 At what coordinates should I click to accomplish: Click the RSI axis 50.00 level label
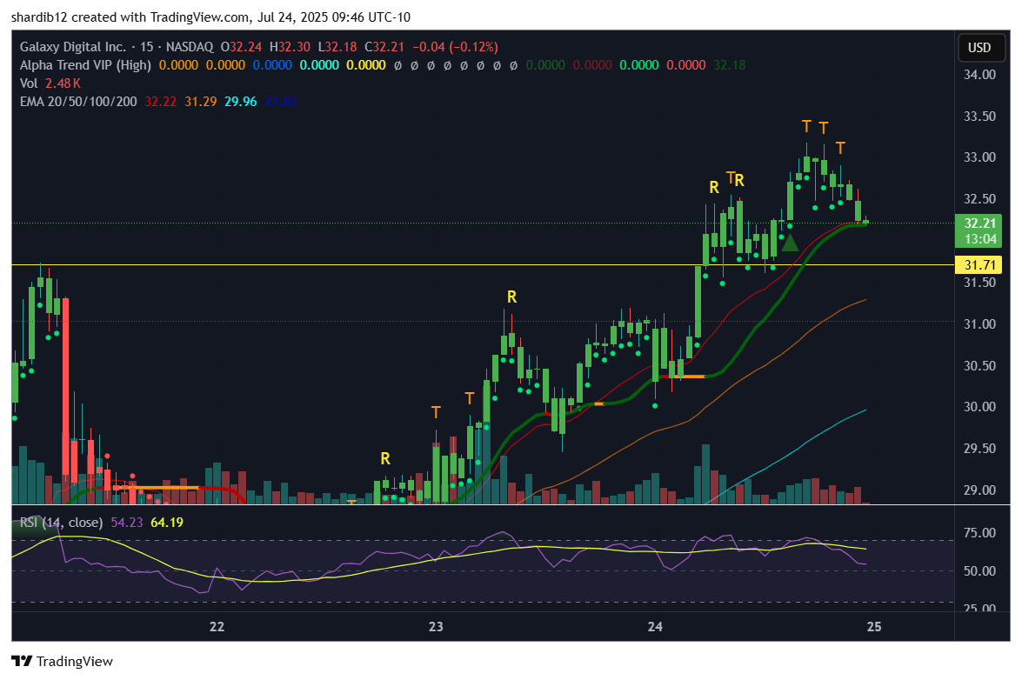click(x=979, y=570)
